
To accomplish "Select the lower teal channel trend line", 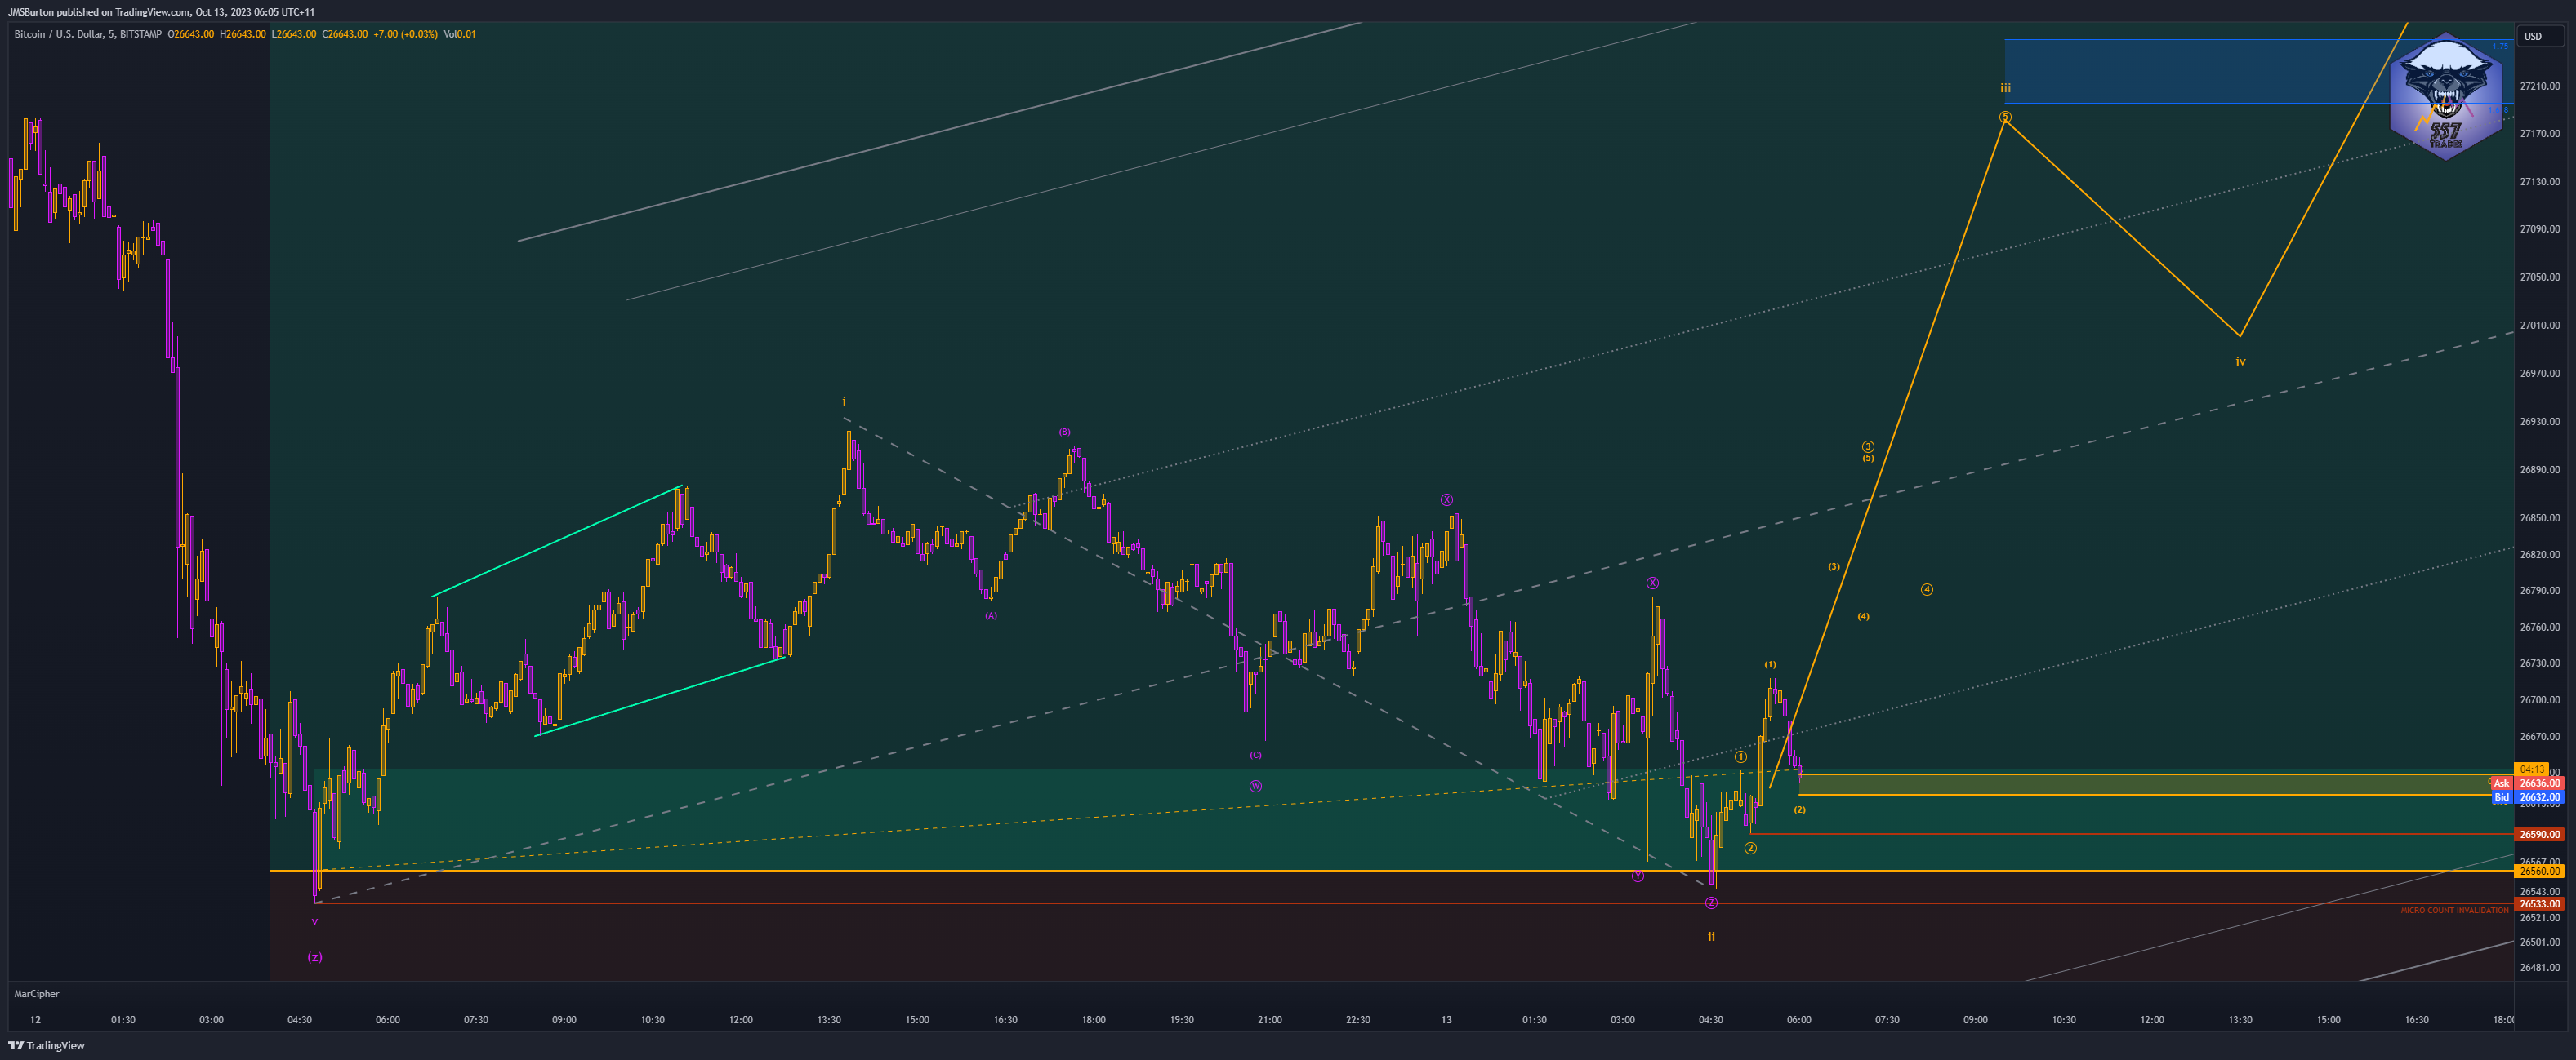I will pyautogui.click(x=660, y=696).
